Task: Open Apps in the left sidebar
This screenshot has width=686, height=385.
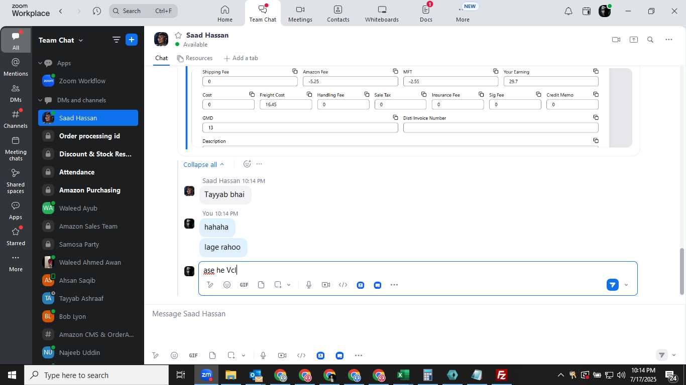Action: click(16, 211)
